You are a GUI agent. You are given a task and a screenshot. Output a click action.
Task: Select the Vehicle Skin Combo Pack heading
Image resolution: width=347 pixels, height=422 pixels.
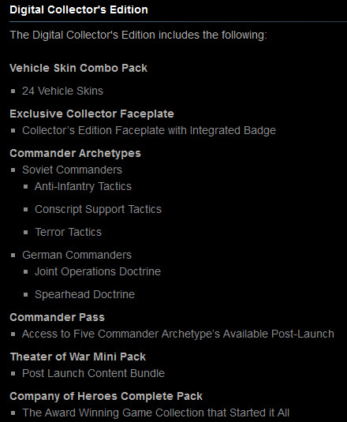coord(78,68)
